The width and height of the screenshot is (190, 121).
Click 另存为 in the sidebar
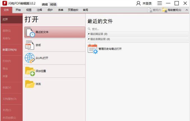pos(6,38)
